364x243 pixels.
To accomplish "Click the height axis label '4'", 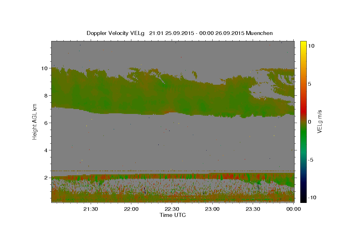I will pos(46,150).
